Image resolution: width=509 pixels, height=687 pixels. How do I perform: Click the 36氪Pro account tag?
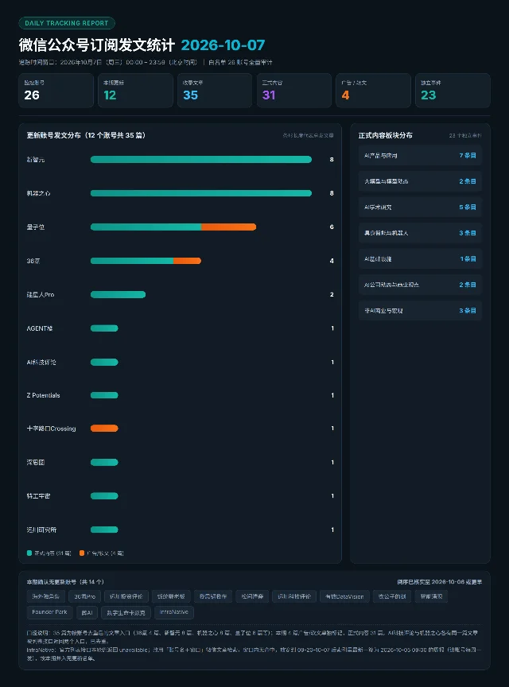pos(85,596)
